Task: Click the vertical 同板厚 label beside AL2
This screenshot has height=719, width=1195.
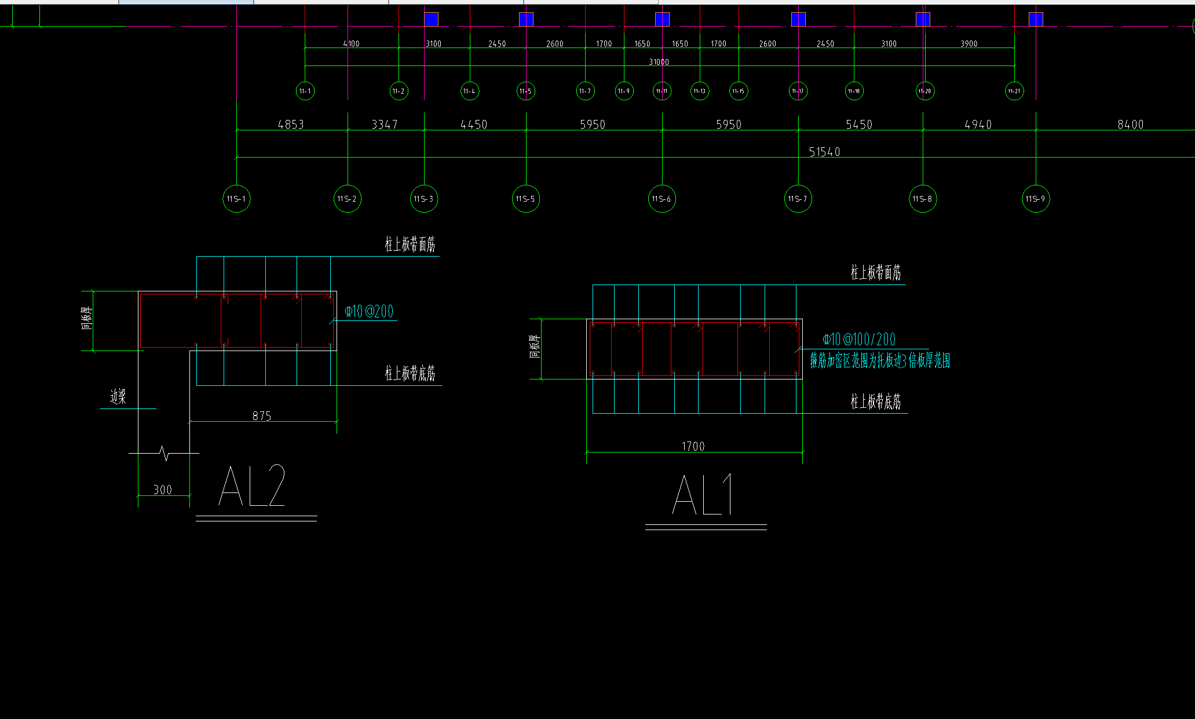Action: tap(86, 318)
